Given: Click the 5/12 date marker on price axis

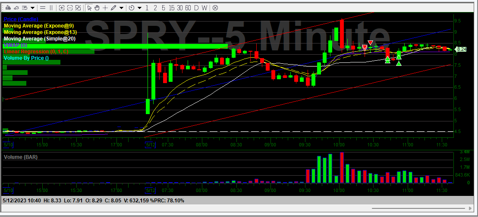Looking at the screenshot, I should [151, 145].
